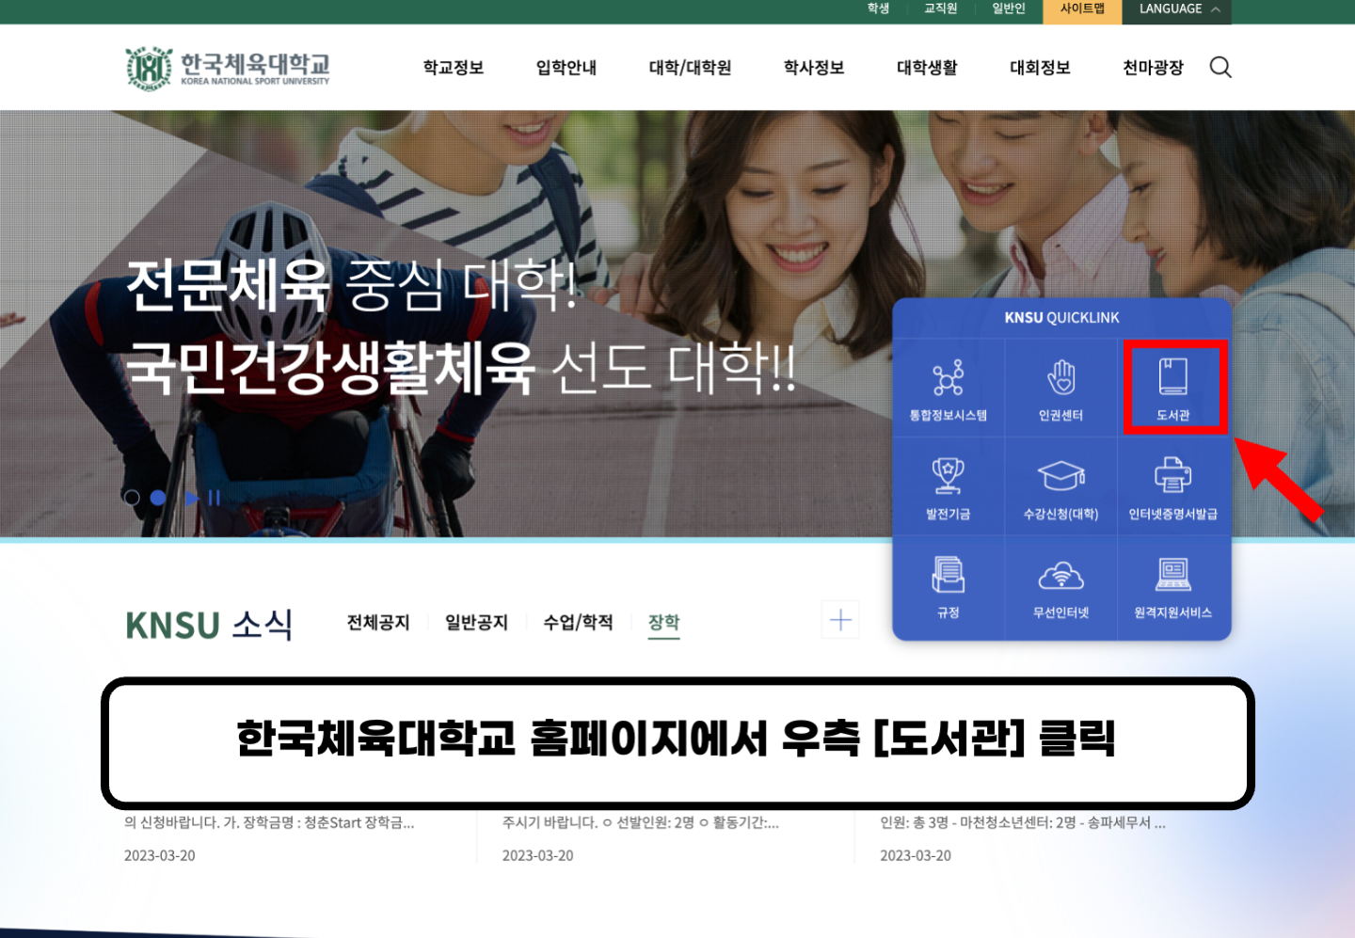Screen dimensions: 1355x938
Task: Select the first banner slide dot
Action: click(x=132, y=498)
